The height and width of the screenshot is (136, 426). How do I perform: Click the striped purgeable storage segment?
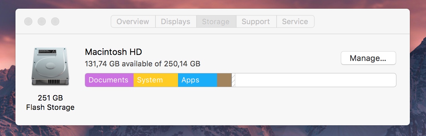pyautogui.click(x=234, y=80)
